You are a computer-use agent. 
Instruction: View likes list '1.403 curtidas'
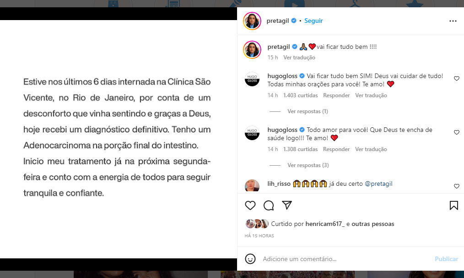click(x=300, y=95)
